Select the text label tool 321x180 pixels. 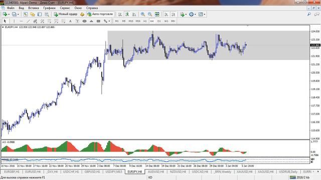pyautogui.click(x=77, y=21)
